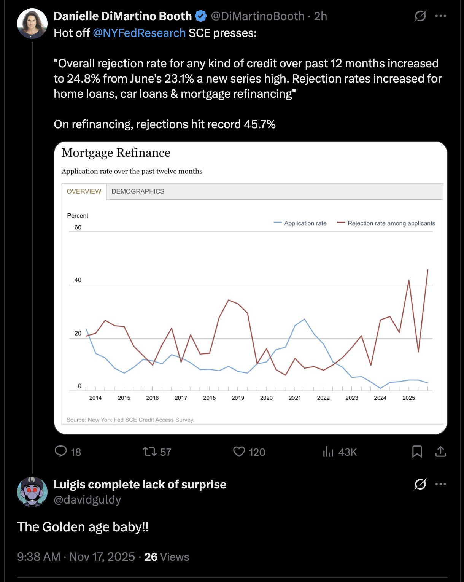This screenshot has height=582, width=464.
Task: Open more options on Luigi's reply
Action: (440, 484)
